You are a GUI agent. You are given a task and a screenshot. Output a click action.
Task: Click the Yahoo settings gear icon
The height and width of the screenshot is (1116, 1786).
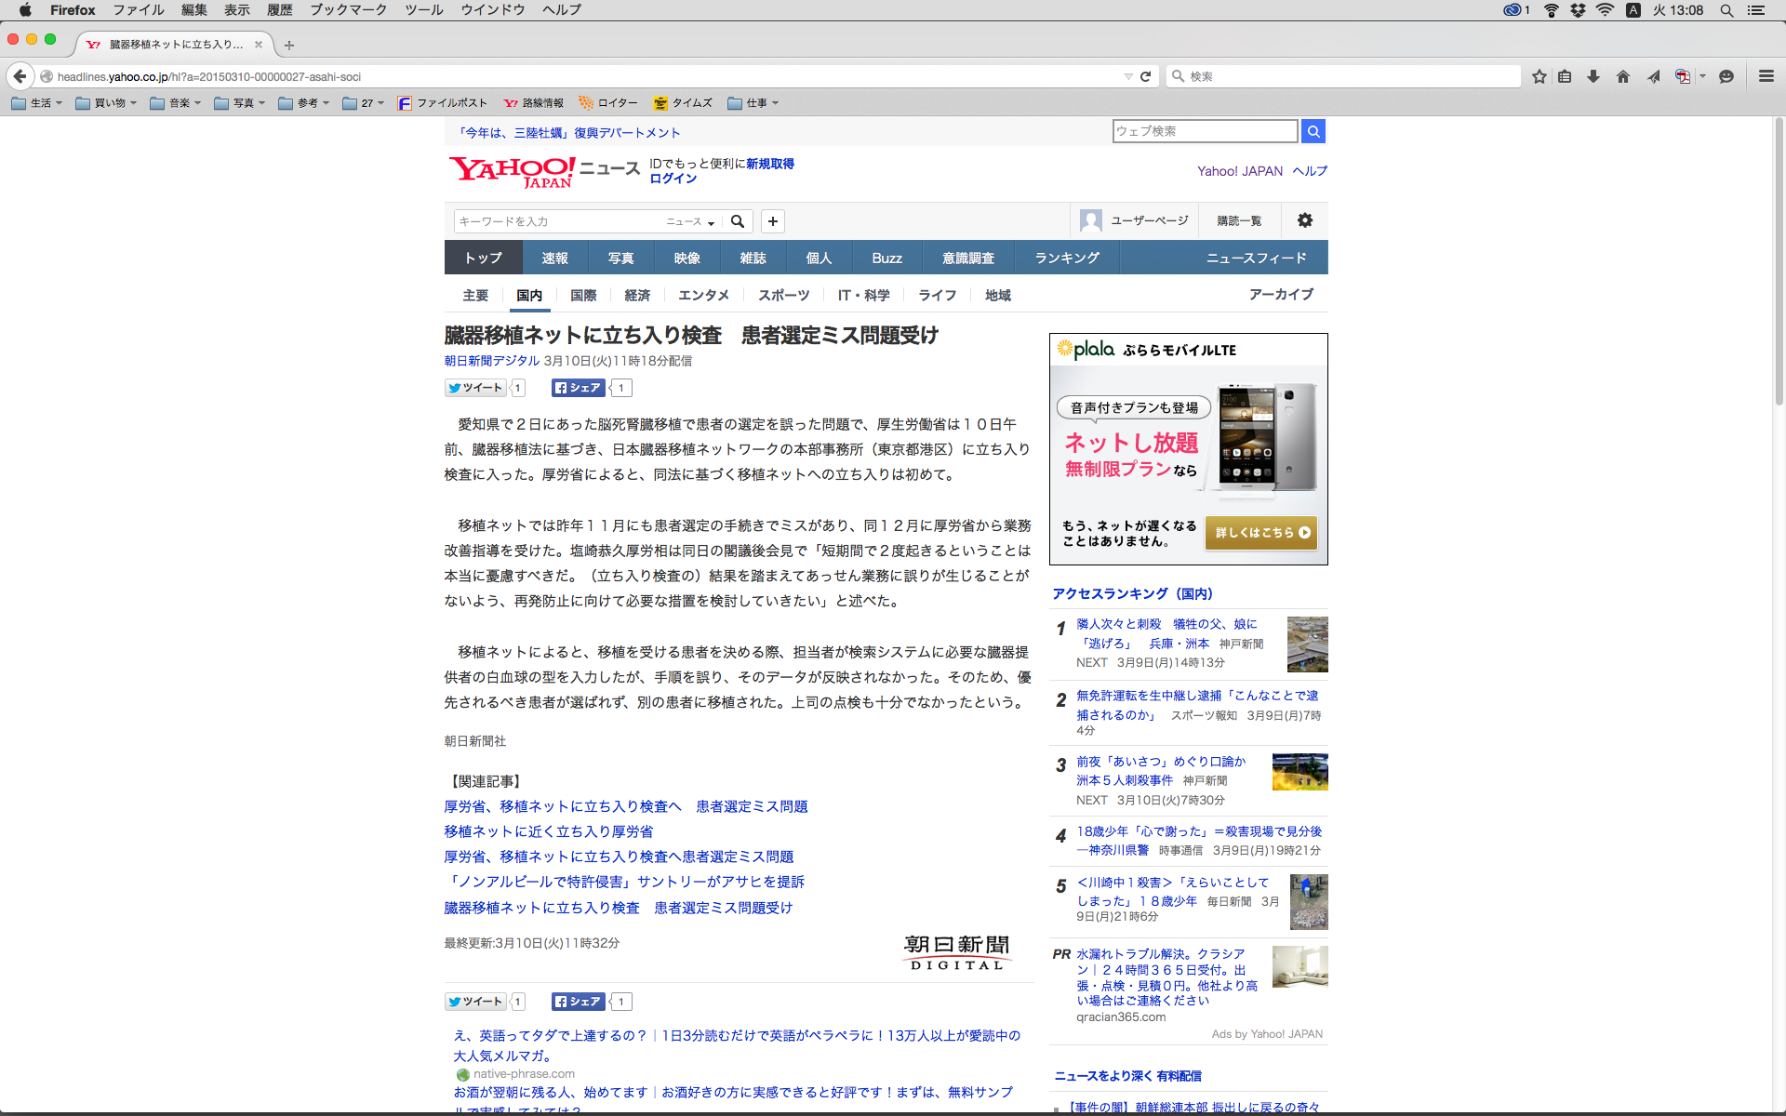(1305, 220)
